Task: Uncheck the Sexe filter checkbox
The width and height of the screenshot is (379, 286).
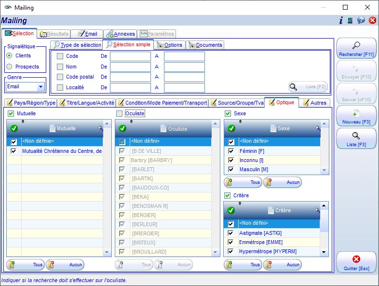Action: click(228, 113)
